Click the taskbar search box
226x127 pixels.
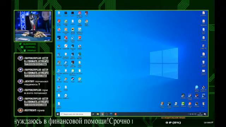pyautogui.click(x=75, y=114)
